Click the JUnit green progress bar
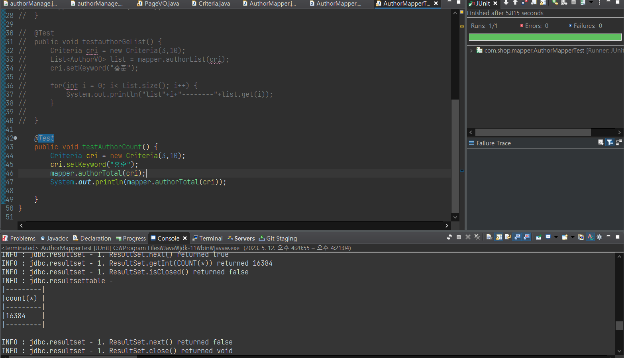624x358 pixels. [x=545, y=37]
